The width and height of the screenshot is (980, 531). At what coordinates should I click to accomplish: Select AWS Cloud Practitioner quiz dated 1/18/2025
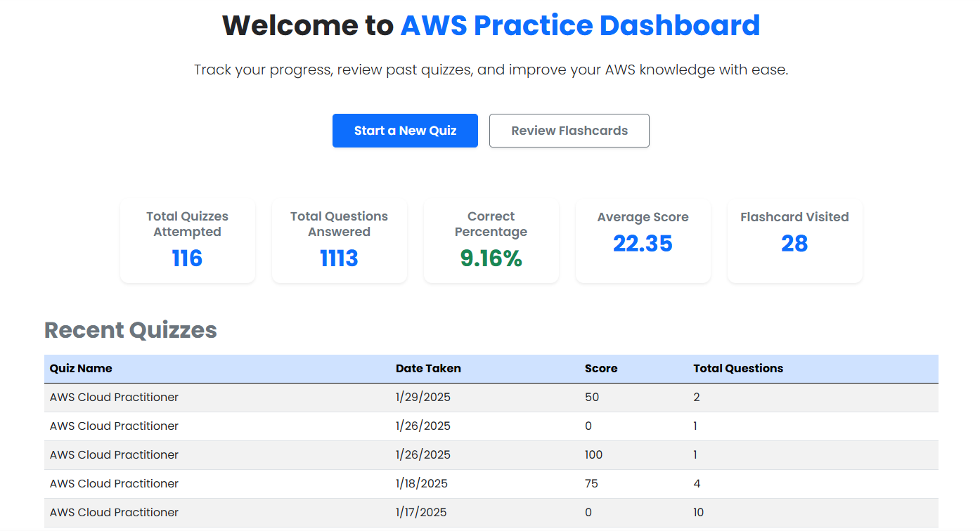(491, 484)
